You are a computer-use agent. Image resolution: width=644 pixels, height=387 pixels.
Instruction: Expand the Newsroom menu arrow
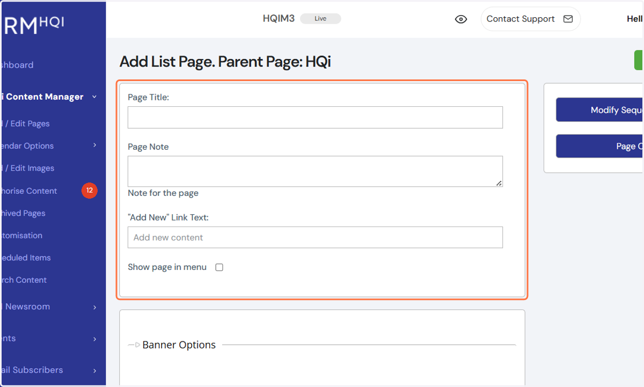click(94, 307)
